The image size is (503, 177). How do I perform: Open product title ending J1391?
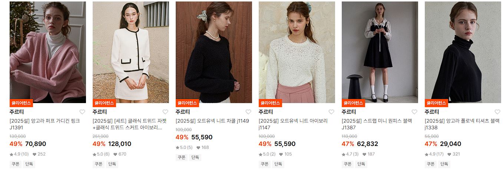point(45,124)
